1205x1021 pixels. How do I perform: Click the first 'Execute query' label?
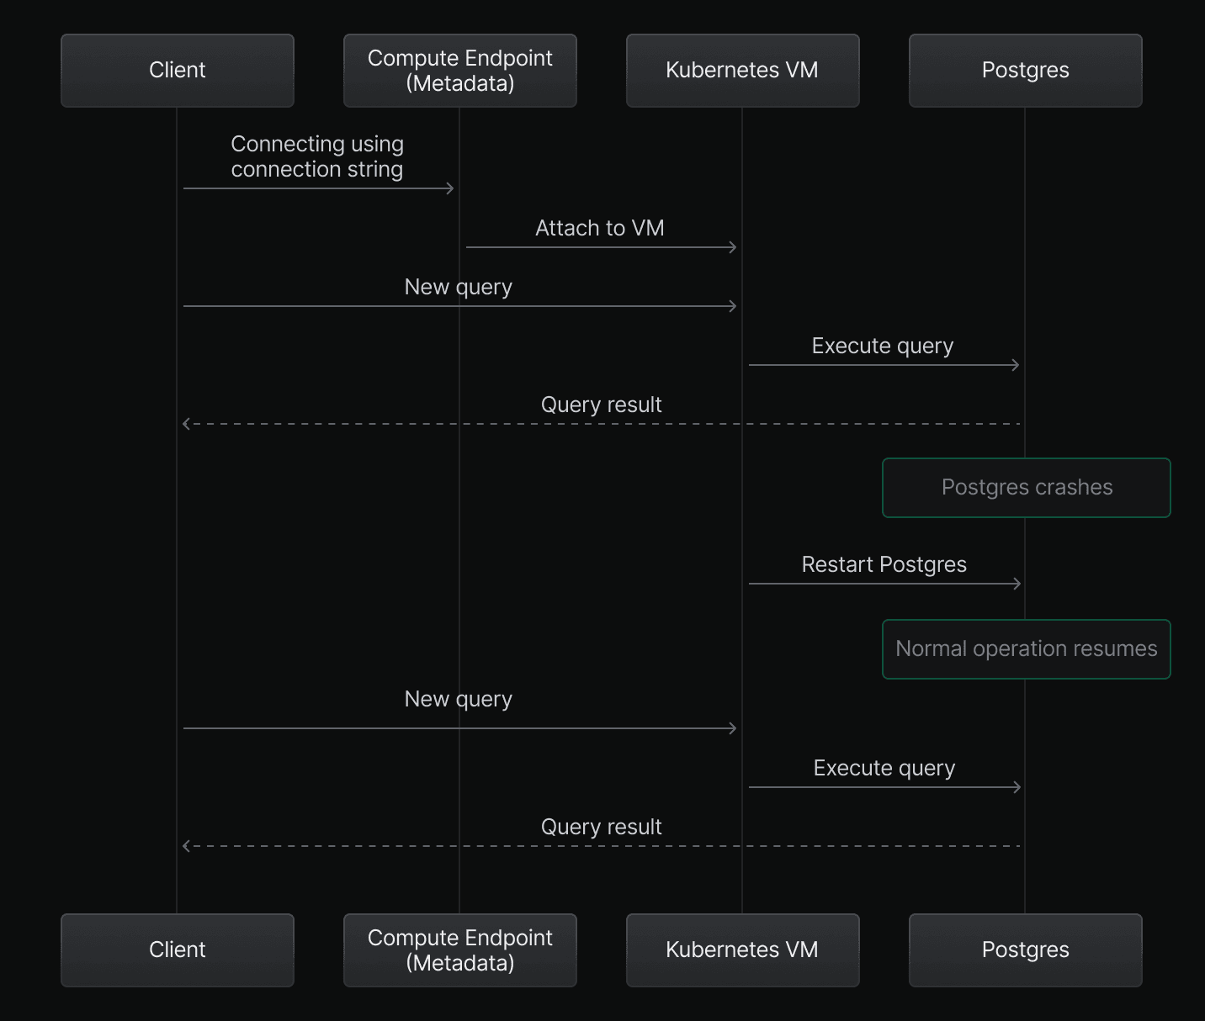click(882, 346)
